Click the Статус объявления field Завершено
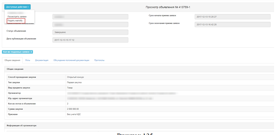 pyautogui.click(x=90, y=32)
